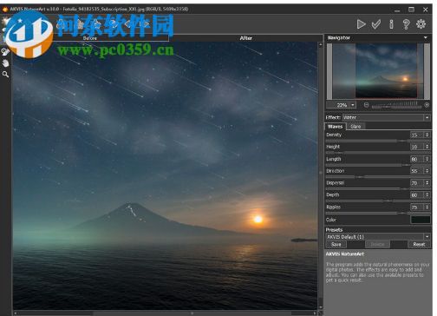Select the Hand tool in left toolbar
The image size is (437, 316).
[x=5, y=63]
